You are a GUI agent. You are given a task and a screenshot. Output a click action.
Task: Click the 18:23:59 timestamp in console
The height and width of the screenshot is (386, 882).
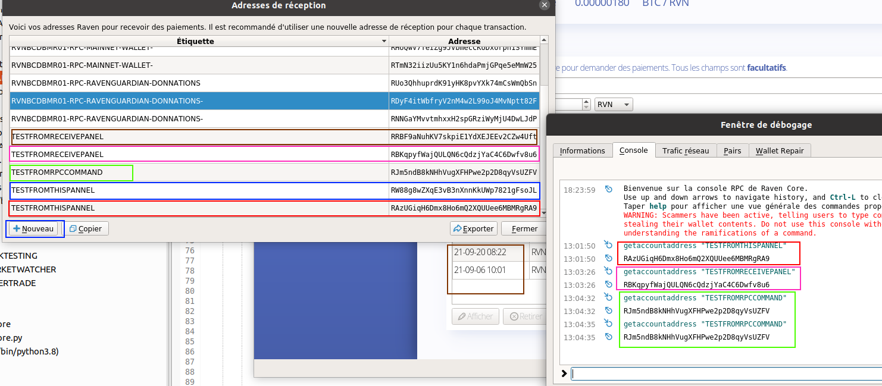tap(579, 190)
